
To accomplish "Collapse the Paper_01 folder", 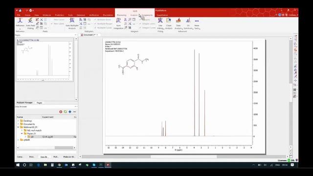I will tap(22, 133).
